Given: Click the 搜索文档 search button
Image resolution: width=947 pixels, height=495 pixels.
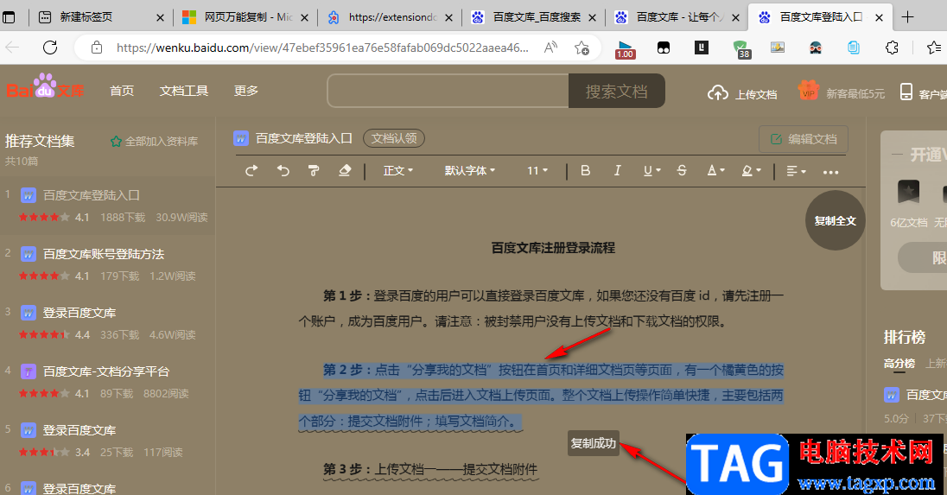Looking at the screenshot, I should (x=617, y=92).
